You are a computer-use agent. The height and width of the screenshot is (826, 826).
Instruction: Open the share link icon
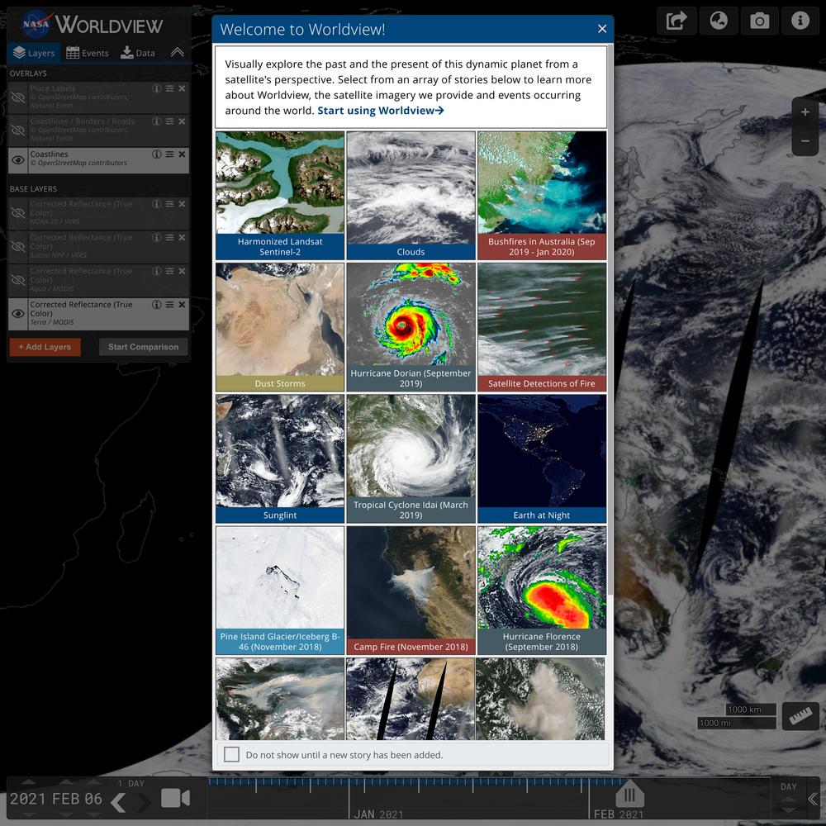click(676, 21)
